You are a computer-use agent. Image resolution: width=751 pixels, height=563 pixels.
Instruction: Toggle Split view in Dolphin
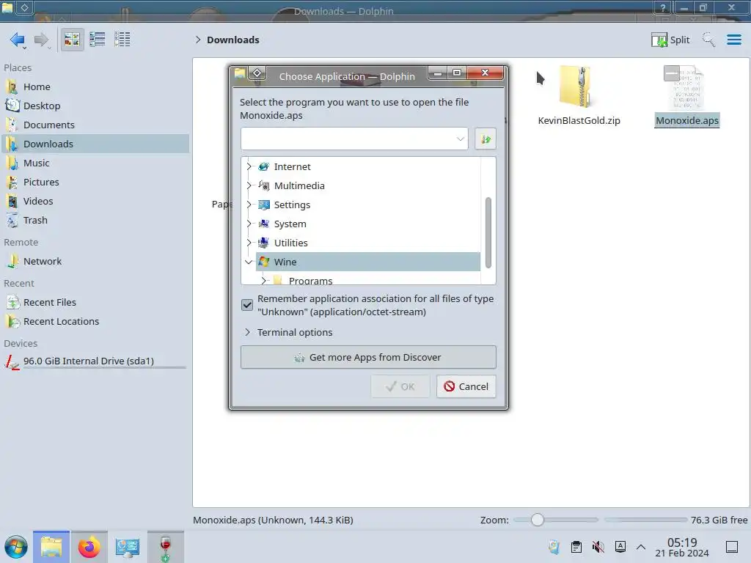(670, 40)
